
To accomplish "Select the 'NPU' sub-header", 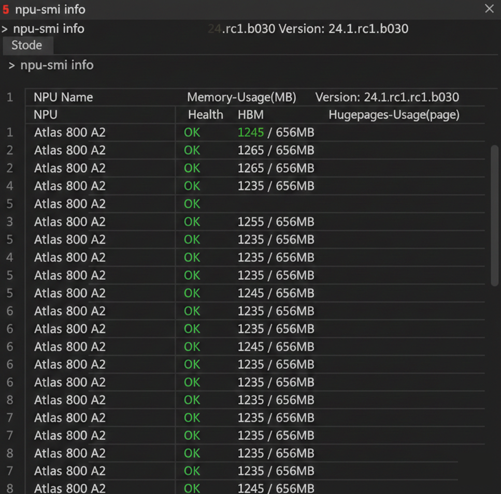I will point(46,115).
